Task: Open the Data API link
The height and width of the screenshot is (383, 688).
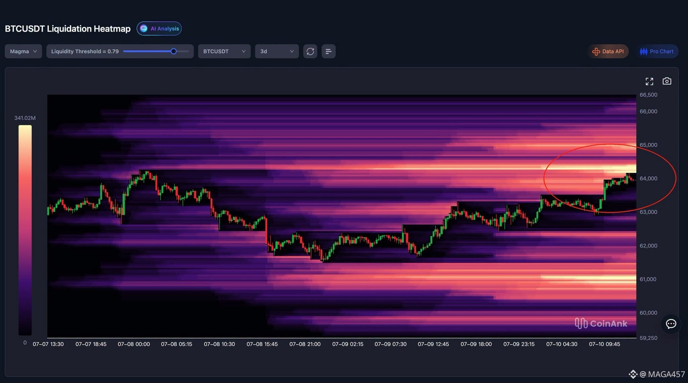Action: click(x=608, y=51)
